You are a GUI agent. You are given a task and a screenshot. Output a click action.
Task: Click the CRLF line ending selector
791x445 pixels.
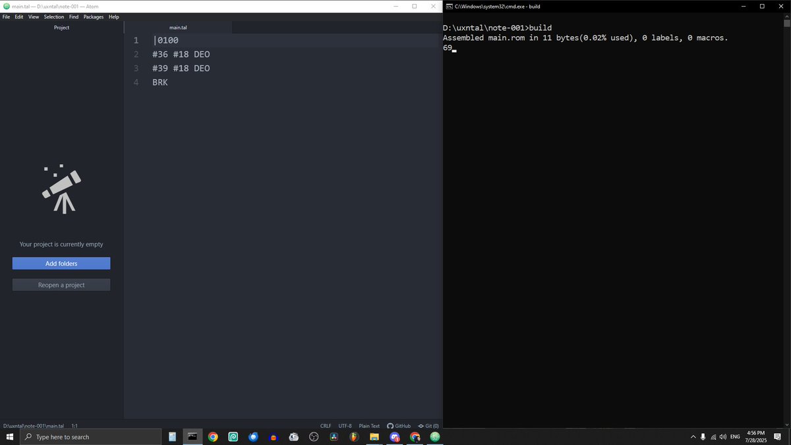(x=326, y=426)
